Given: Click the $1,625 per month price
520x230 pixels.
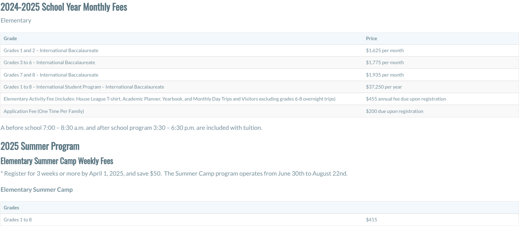Looking at the screenshot, I should 385,50.
